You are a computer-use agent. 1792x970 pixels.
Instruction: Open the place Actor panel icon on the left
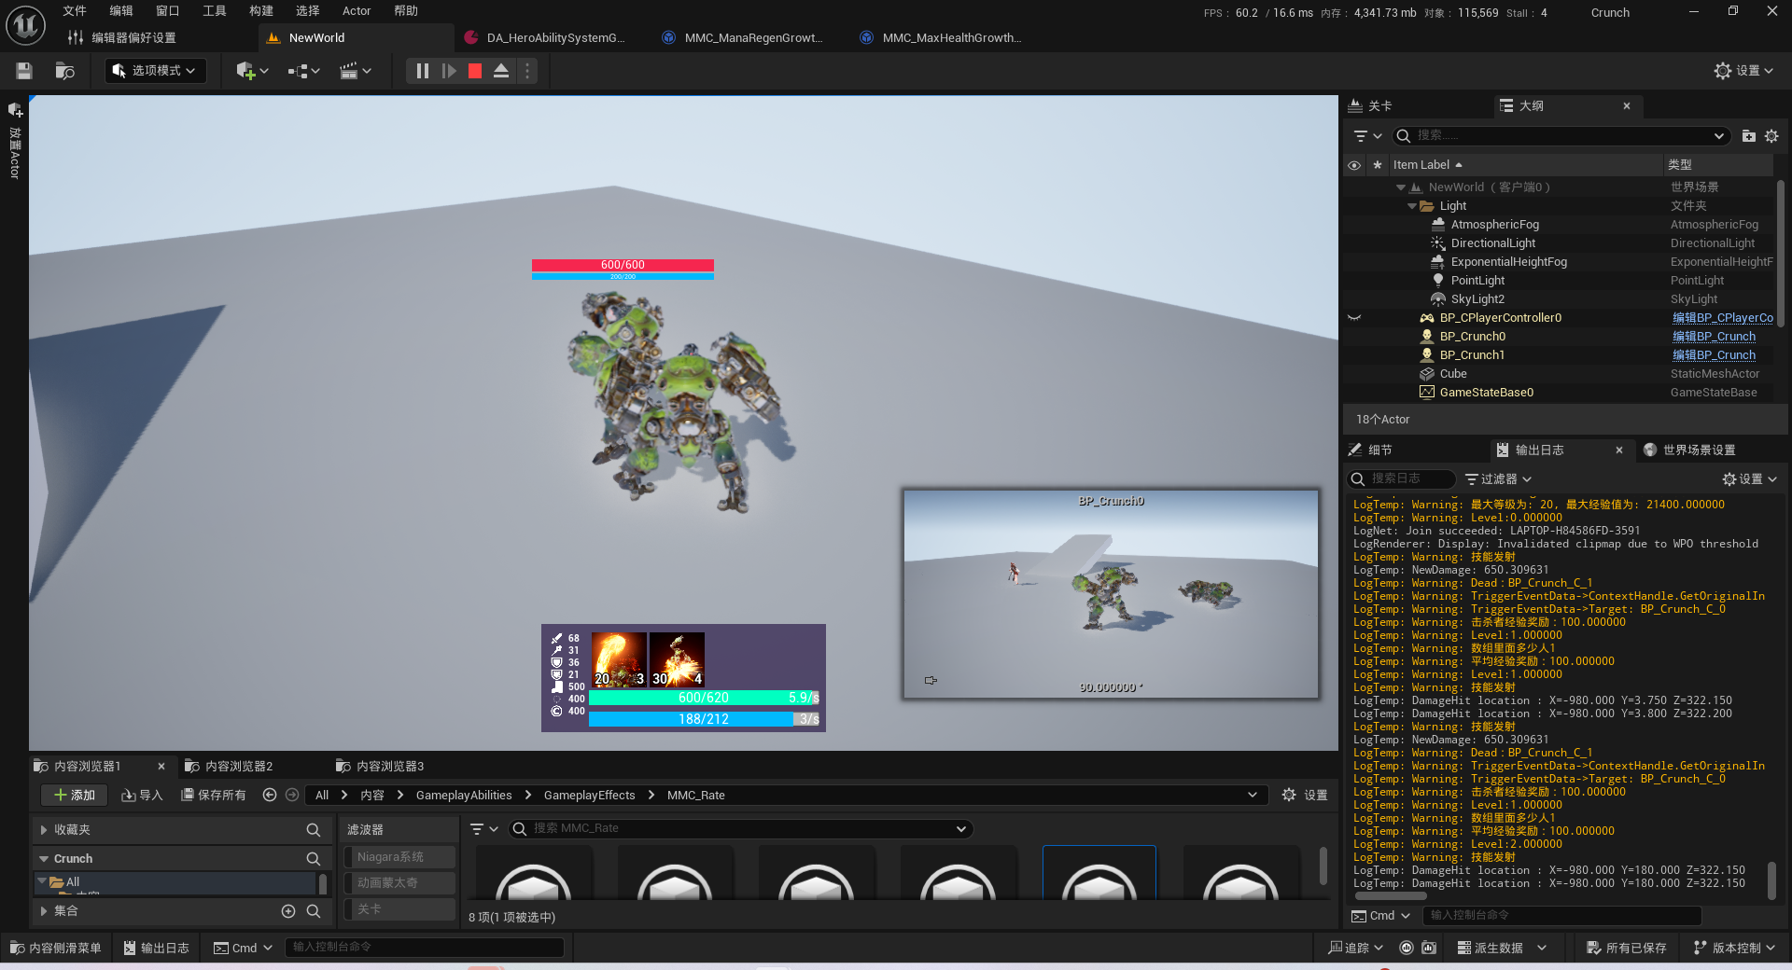15,110
